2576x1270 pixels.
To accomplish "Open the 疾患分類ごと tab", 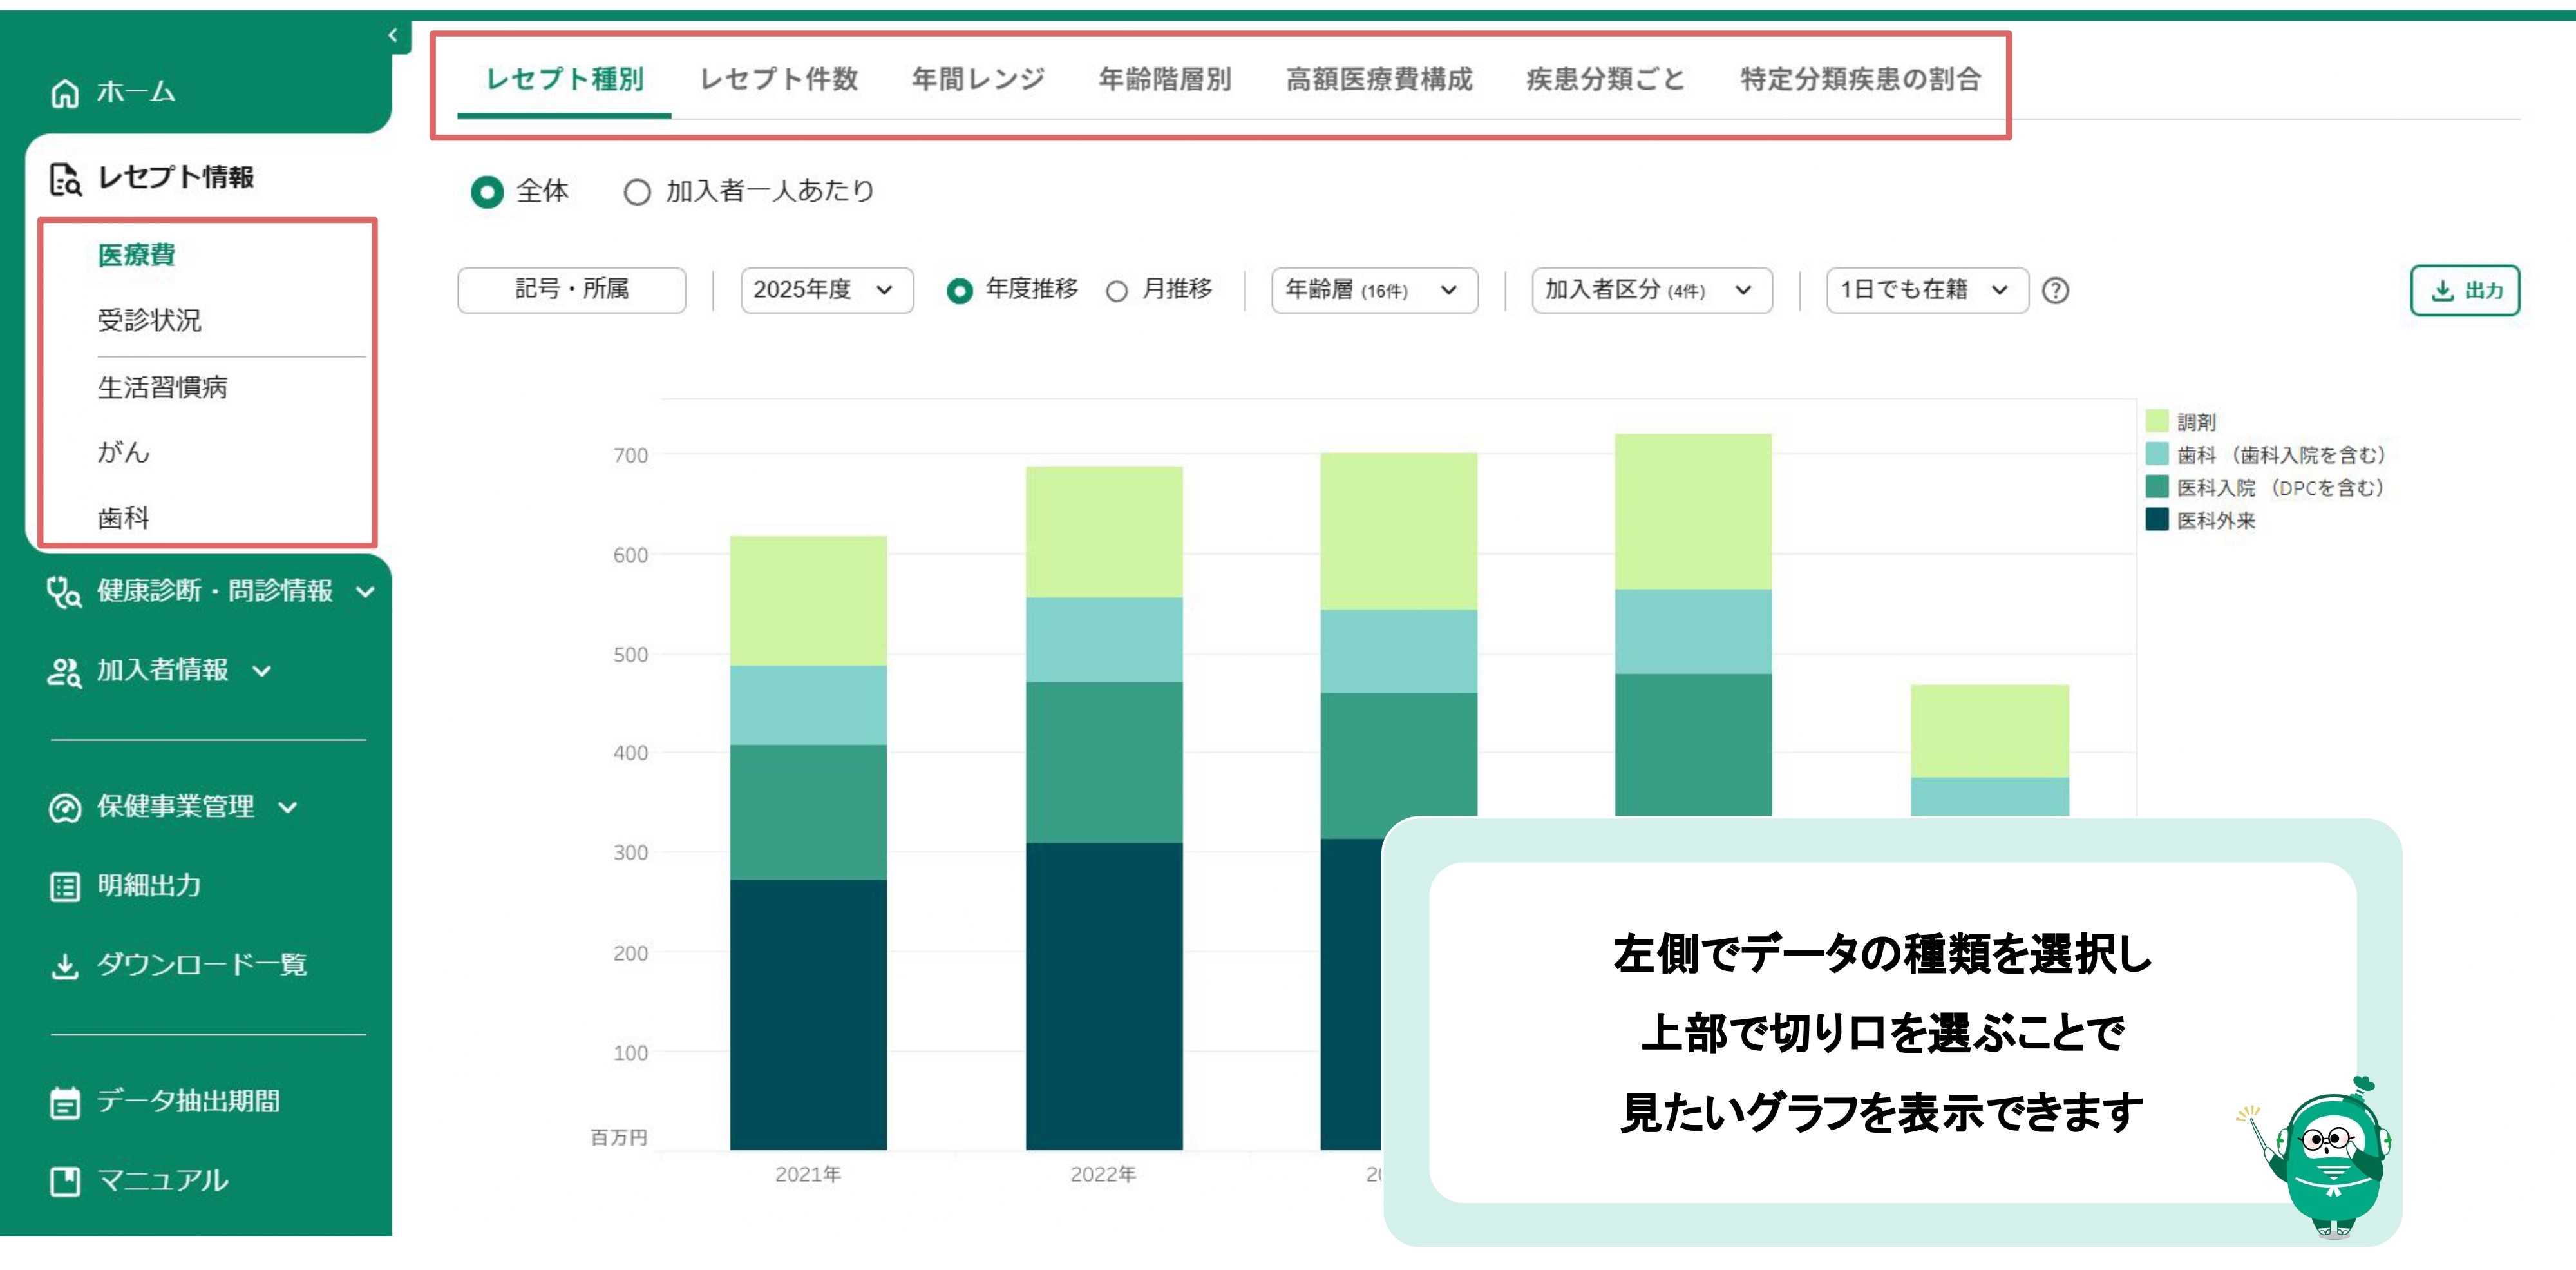I will [1606, 79].
